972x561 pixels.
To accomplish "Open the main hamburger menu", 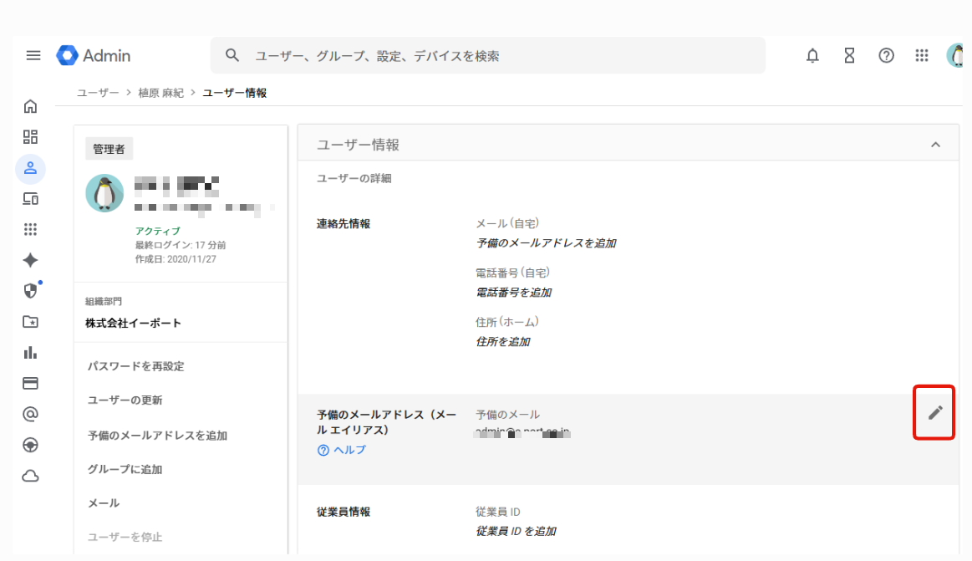I will [33, 56].
